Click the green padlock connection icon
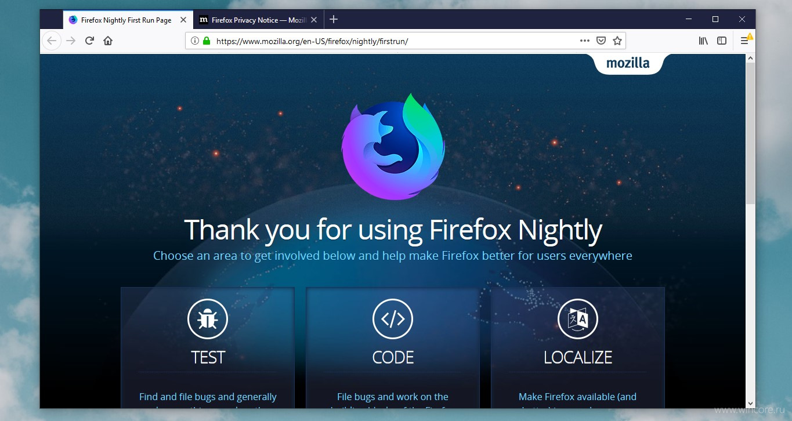Screen dimensions: 792x421 206,41
